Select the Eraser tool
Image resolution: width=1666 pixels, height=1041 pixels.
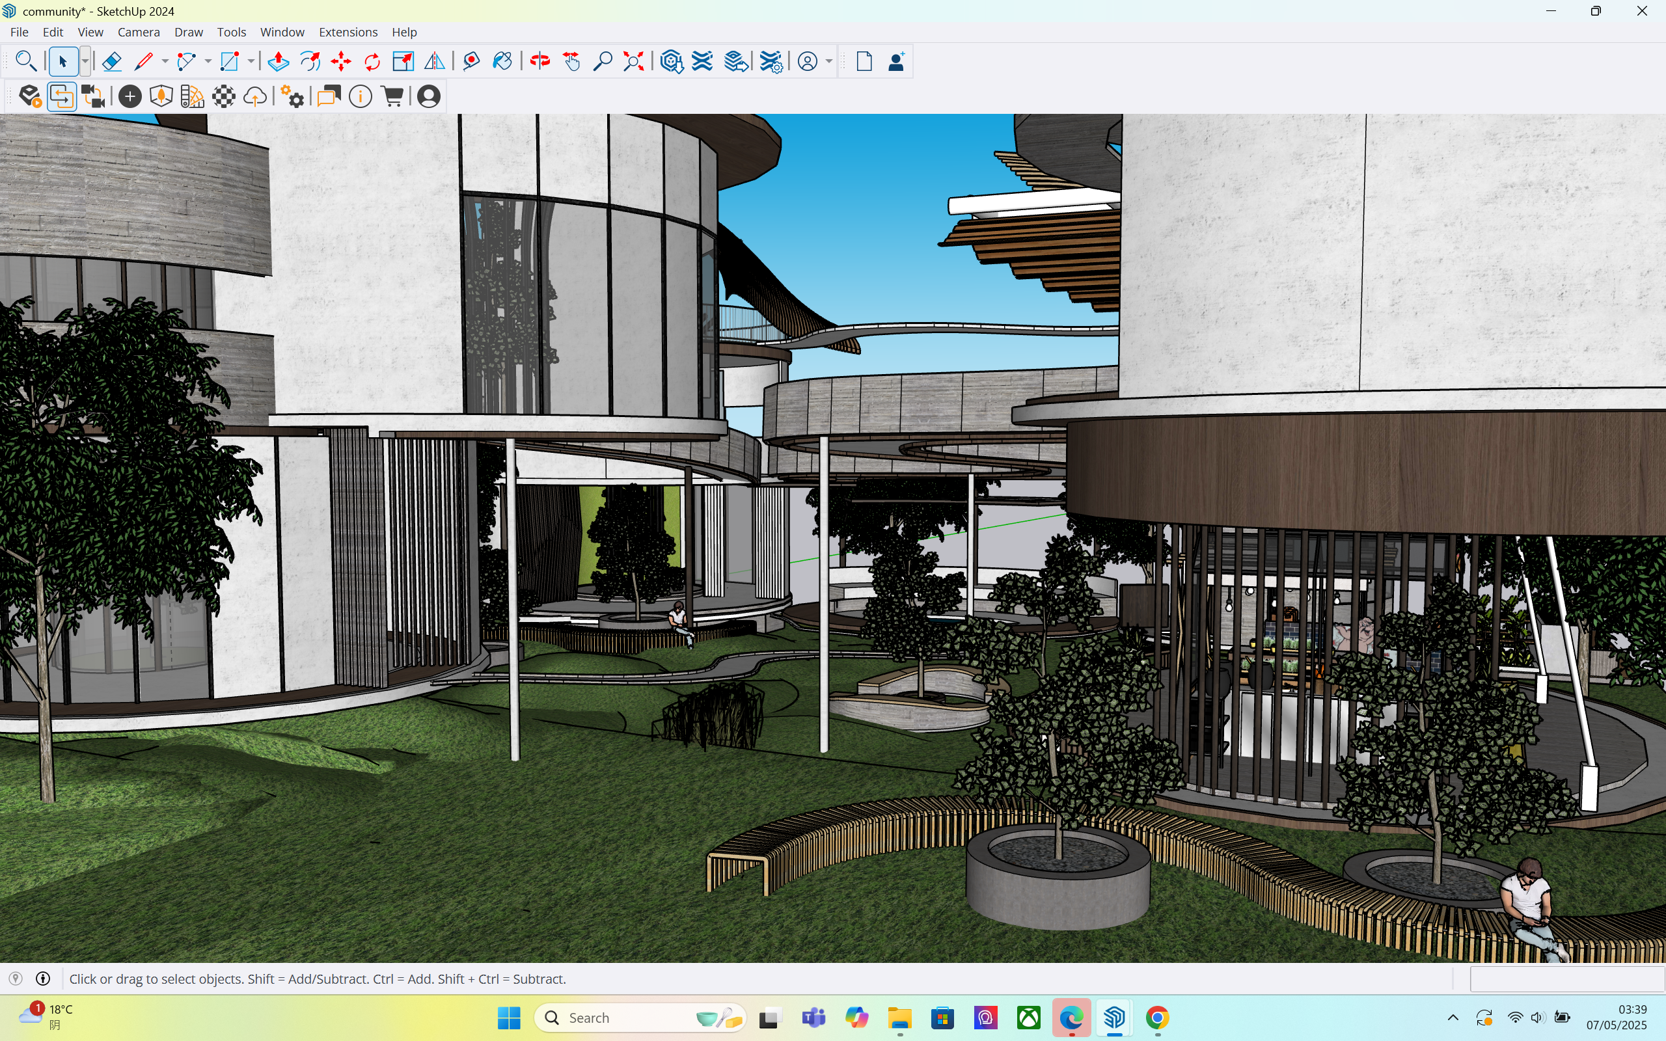coord(111,62)
